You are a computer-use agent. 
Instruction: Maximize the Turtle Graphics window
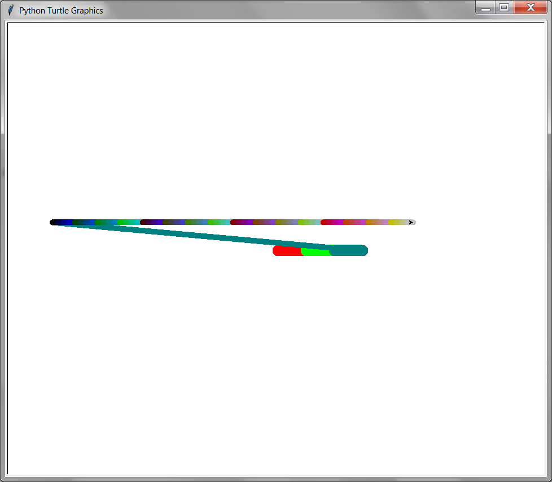click(x=504, y=8)
